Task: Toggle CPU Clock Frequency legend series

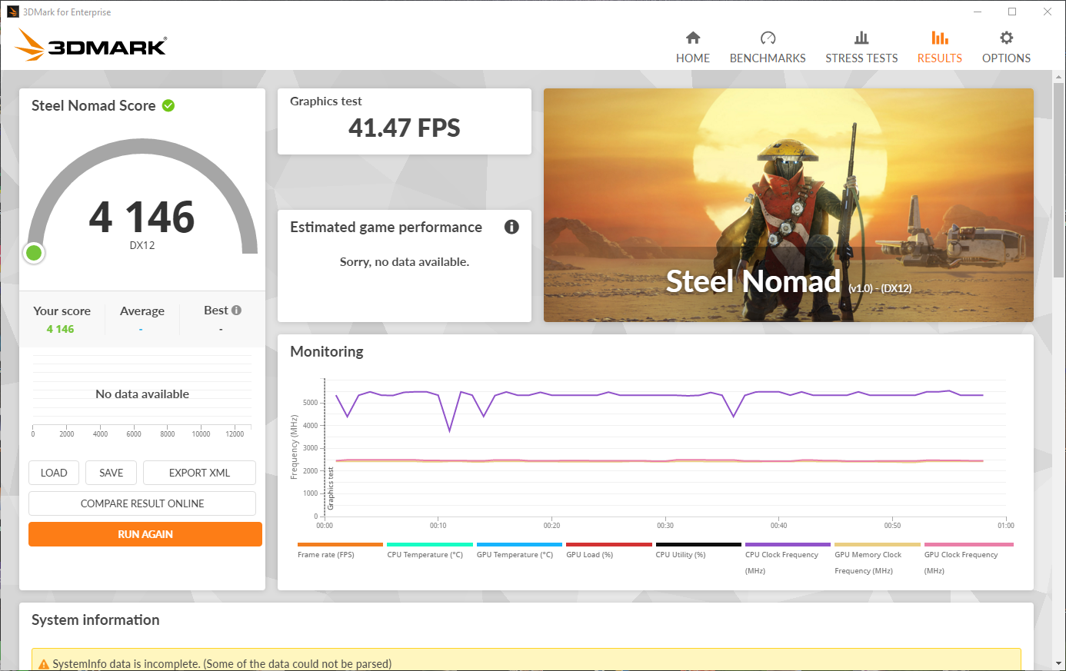Action: tap(788, 559)
